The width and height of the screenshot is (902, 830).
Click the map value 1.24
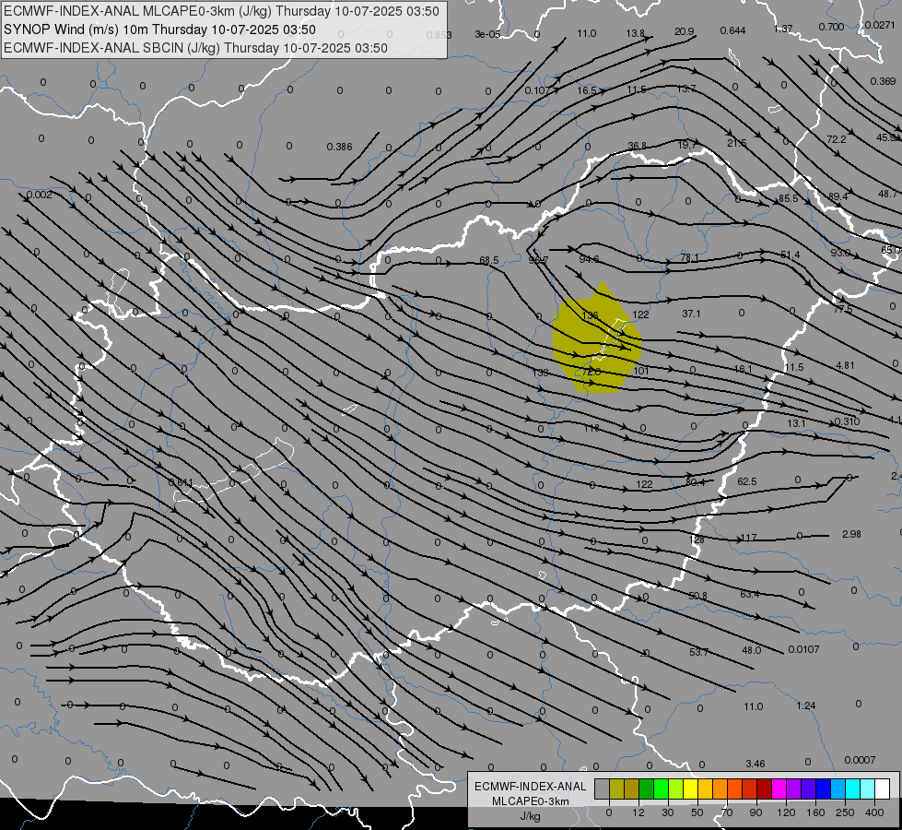coord(806,705)
